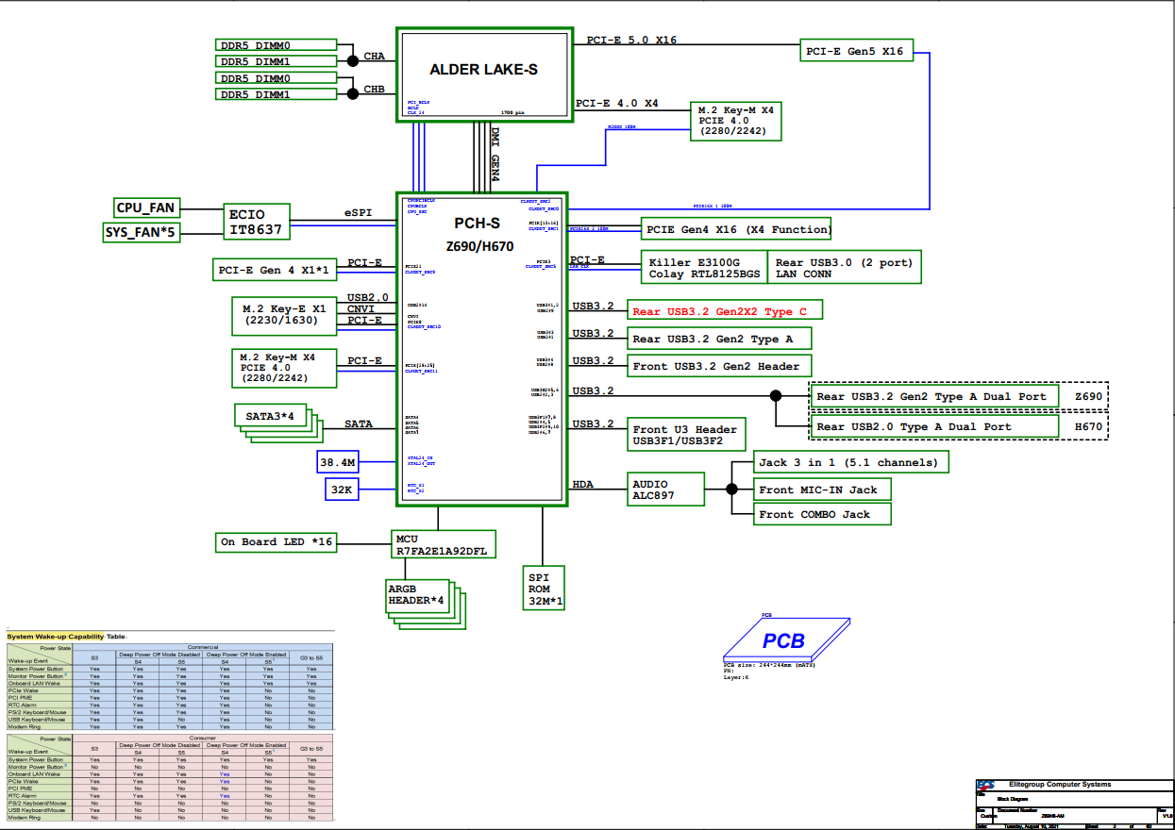Click the CHA channel label
Viewport: 1175px width, 830px height.
(374, 57)
